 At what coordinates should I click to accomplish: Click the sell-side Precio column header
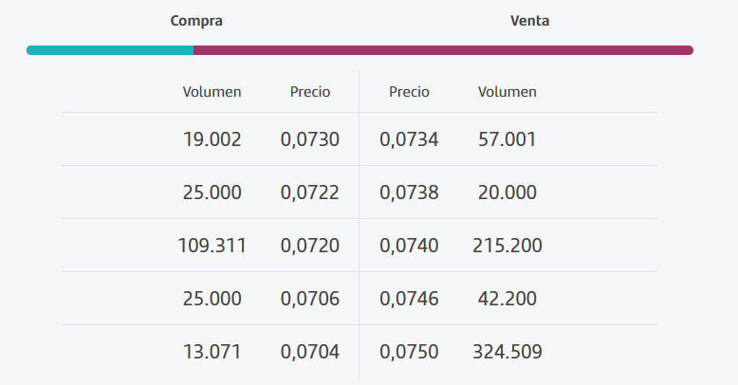pyautogui.click(x=409, y=91)
